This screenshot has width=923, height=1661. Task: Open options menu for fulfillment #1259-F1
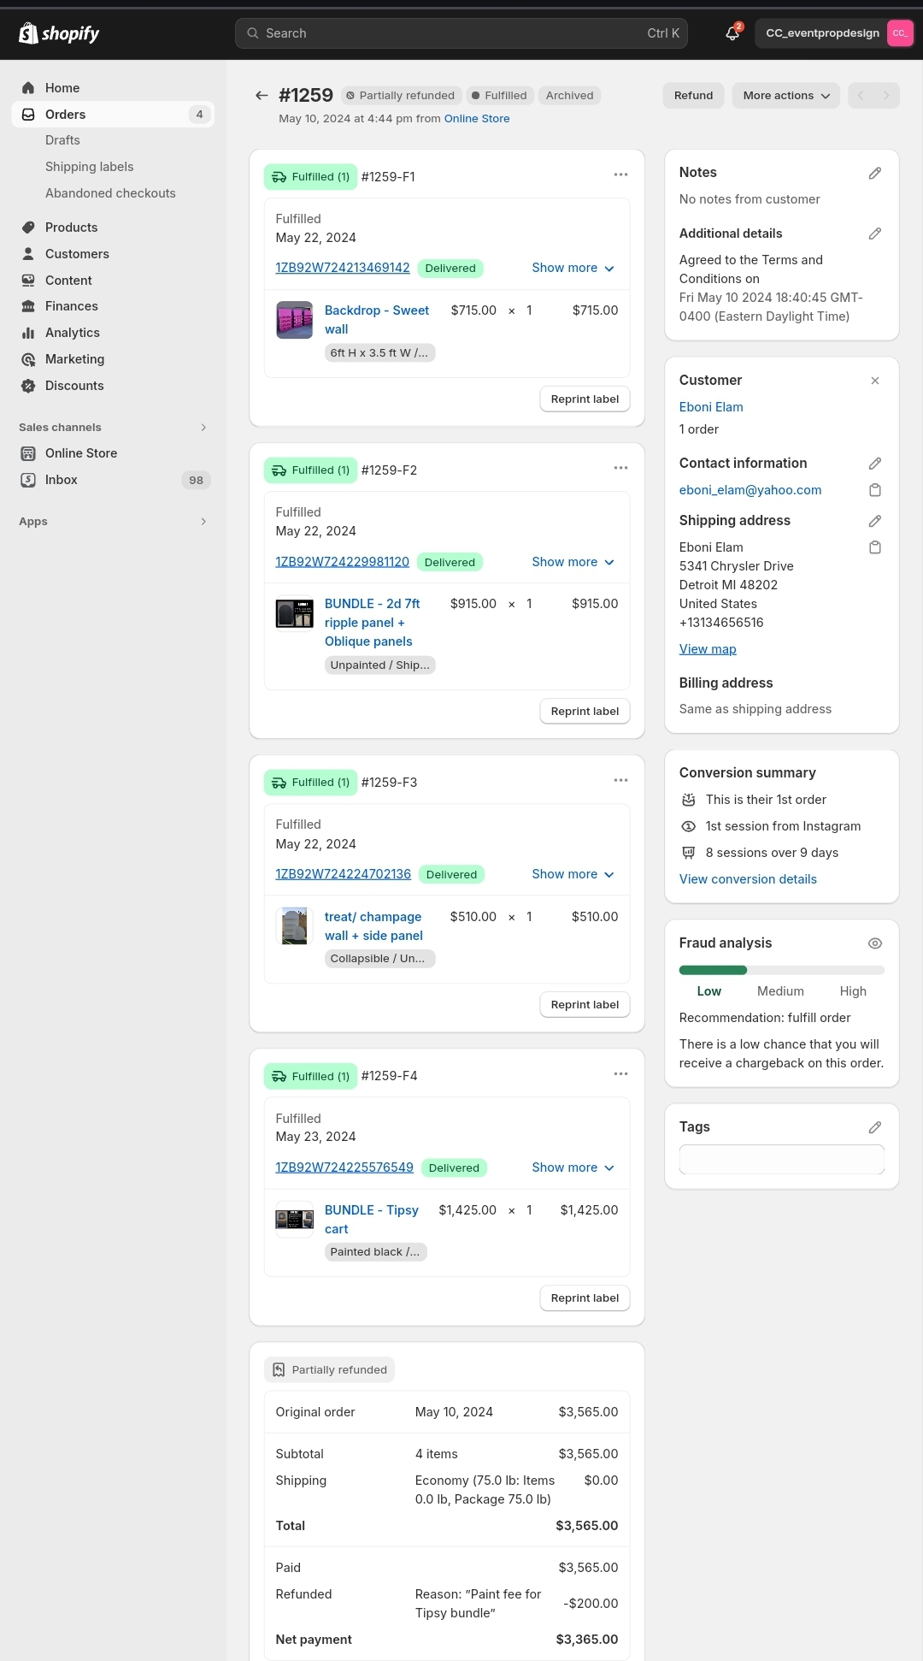(x=620, y=175)
